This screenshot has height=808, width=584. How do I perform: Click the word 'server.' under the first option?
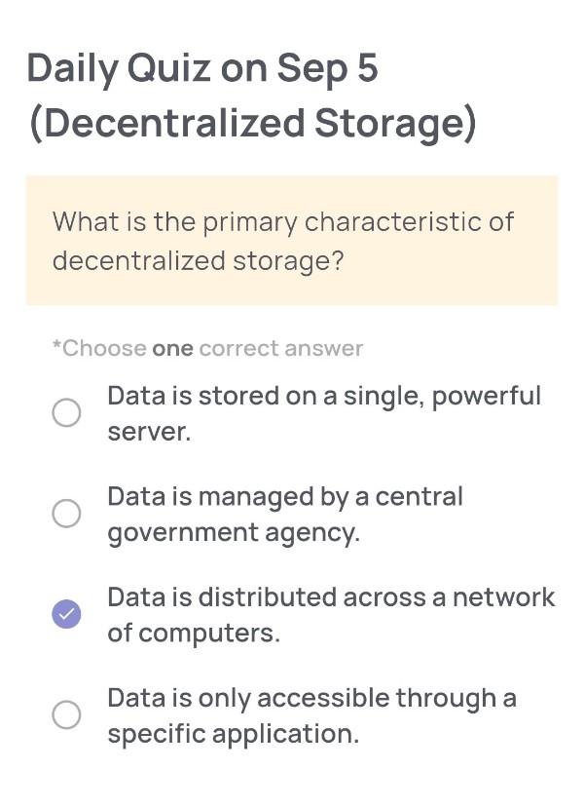(149, 433)
